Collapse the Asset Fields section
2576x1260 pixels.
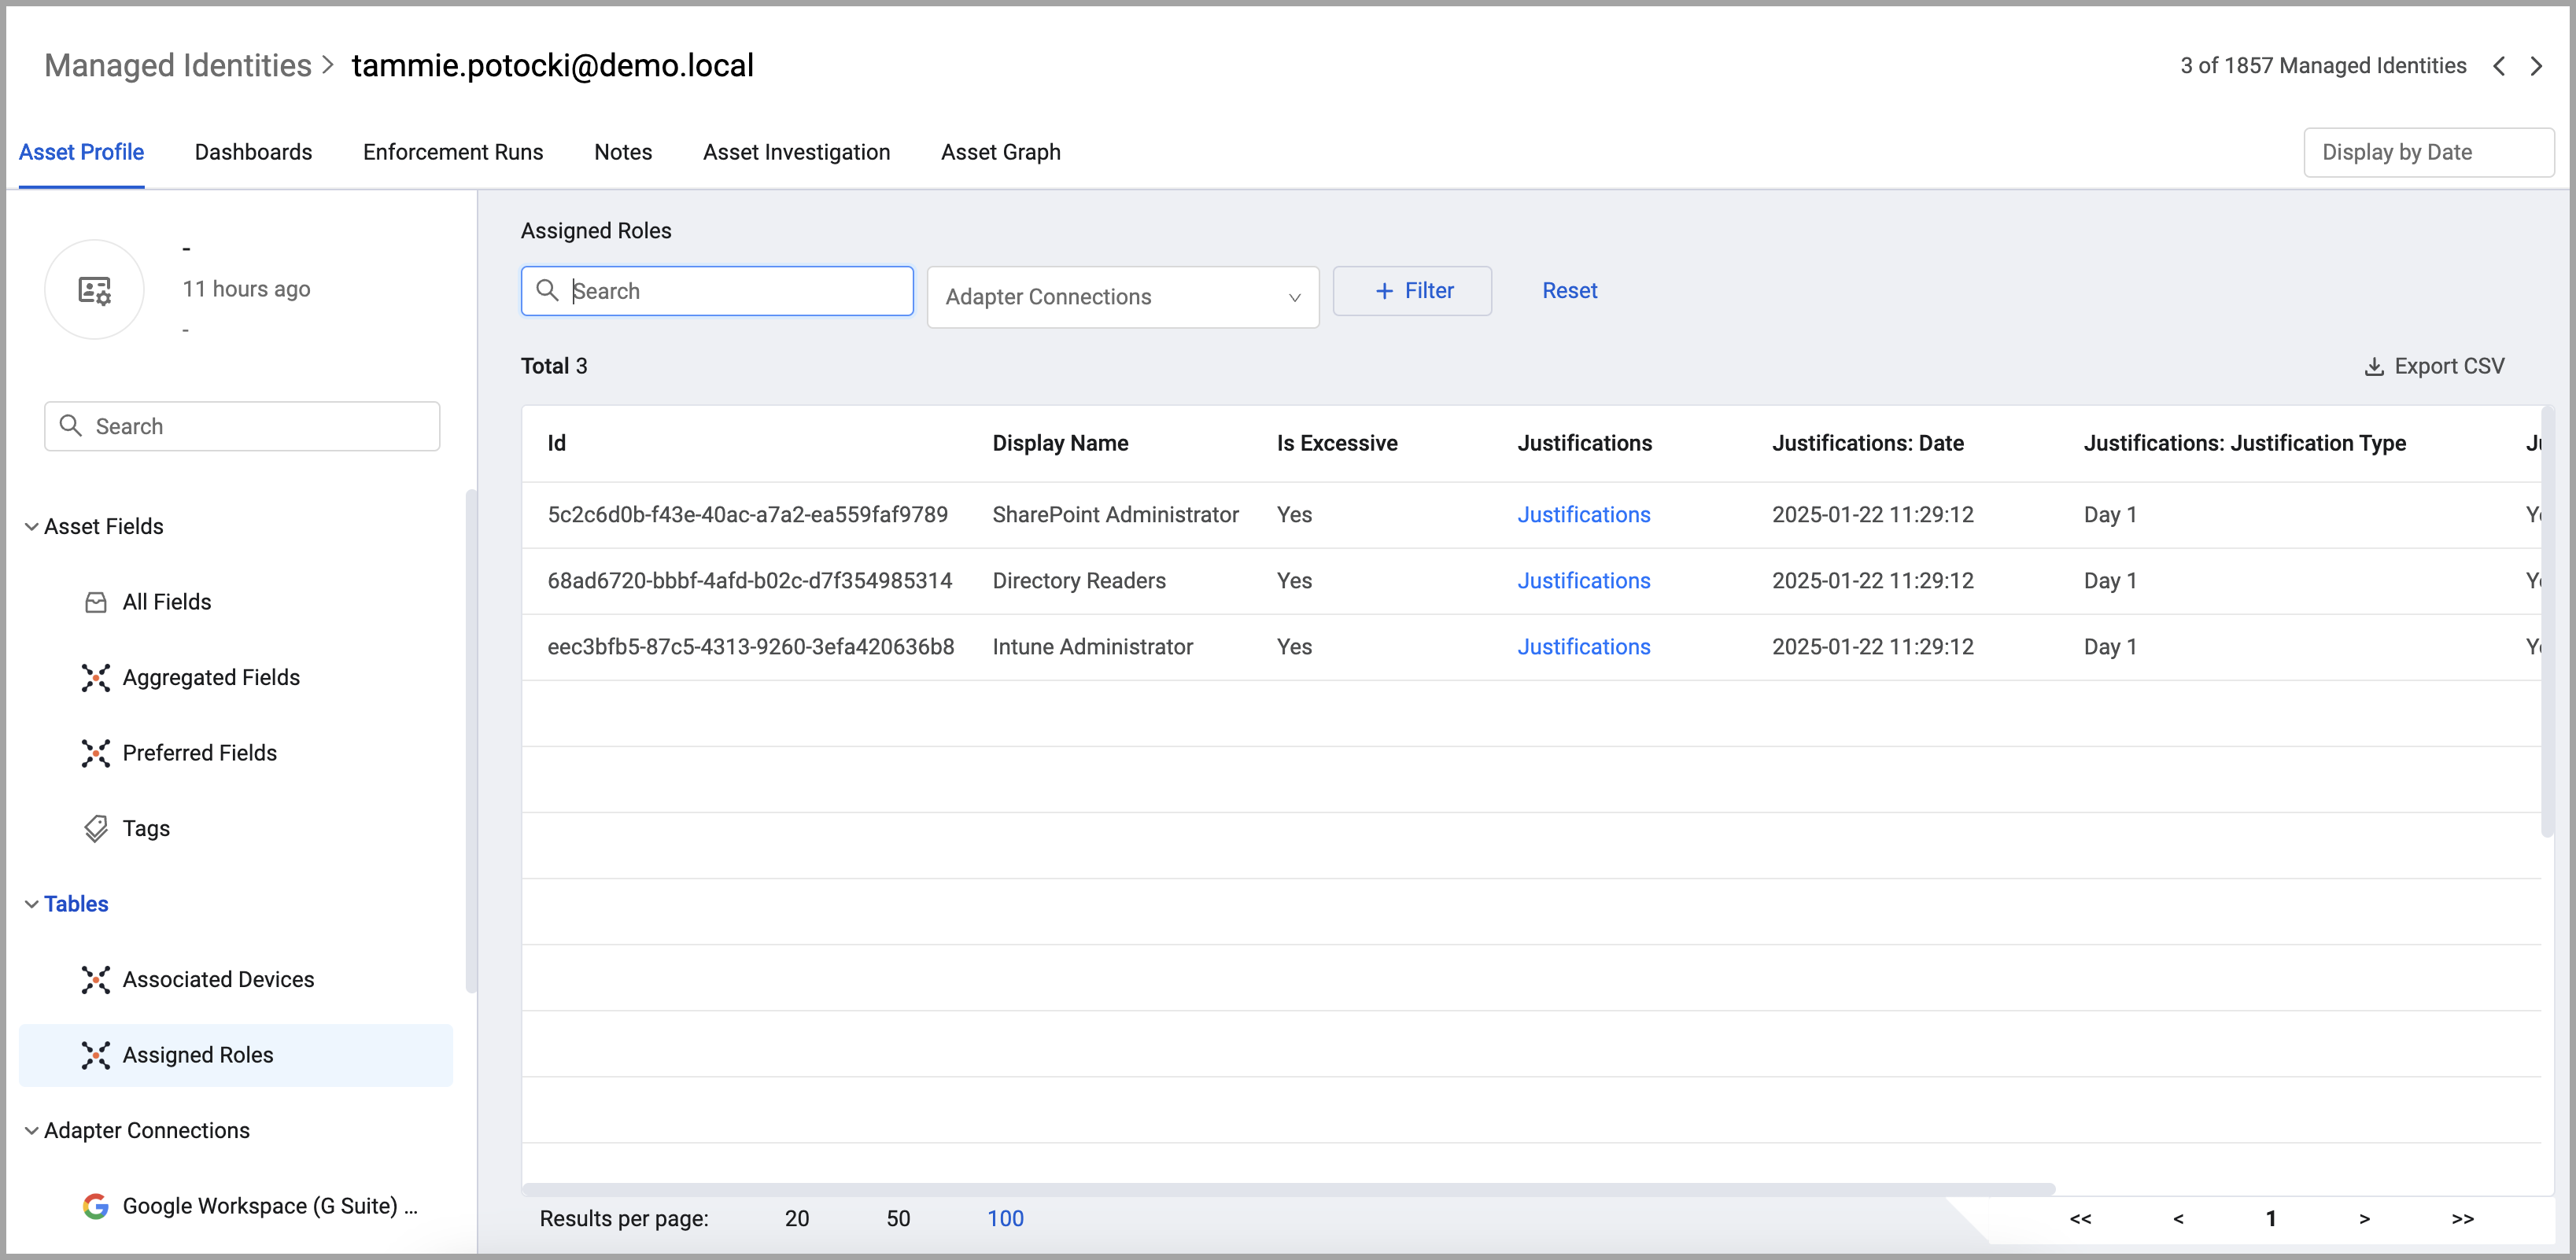[x=32, y=526]
